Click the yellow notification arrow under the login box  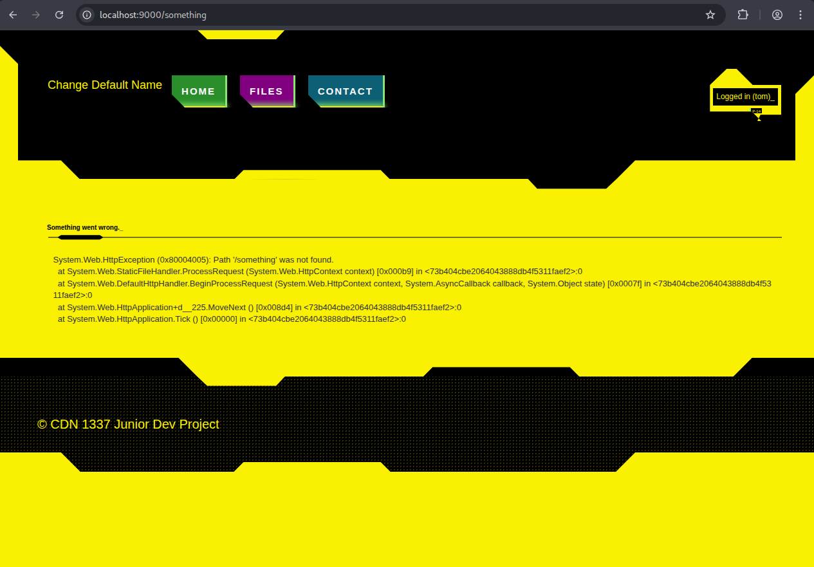click(x=759, y=118)
